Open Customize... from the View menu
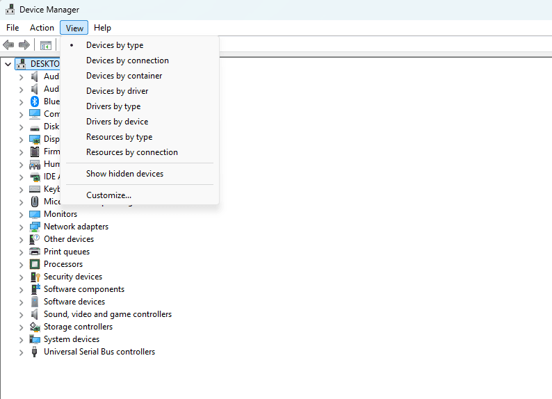 click(x=140, y=195)
